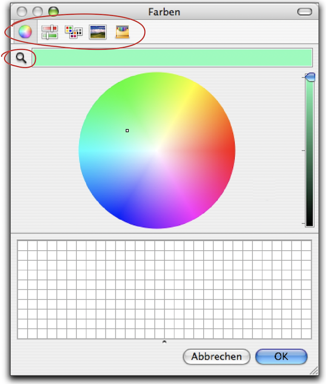The height and width of the screenshot is (384, 326).
Task: Click the light green current color preview
Action: (172, 57)
